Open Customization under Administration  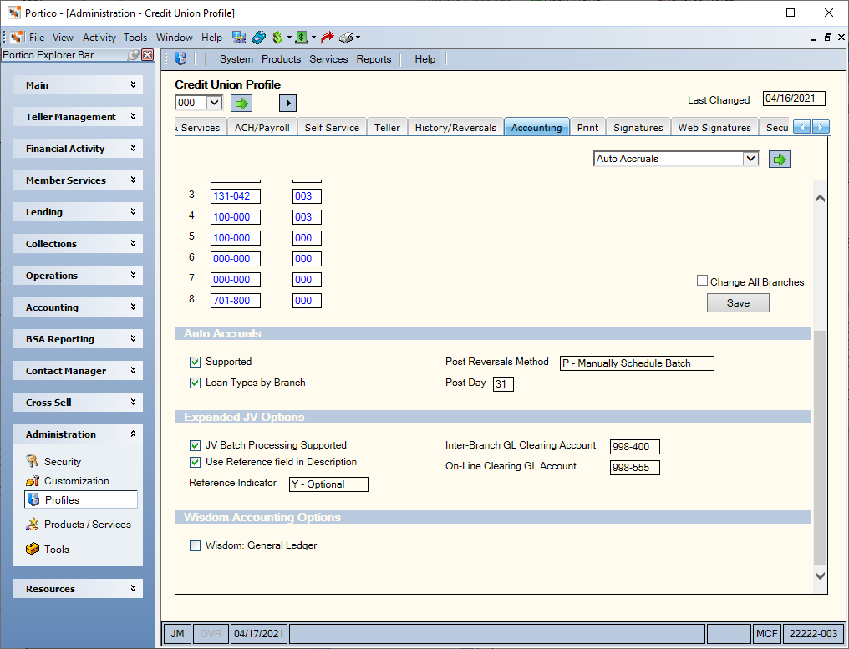coord(67,480)
